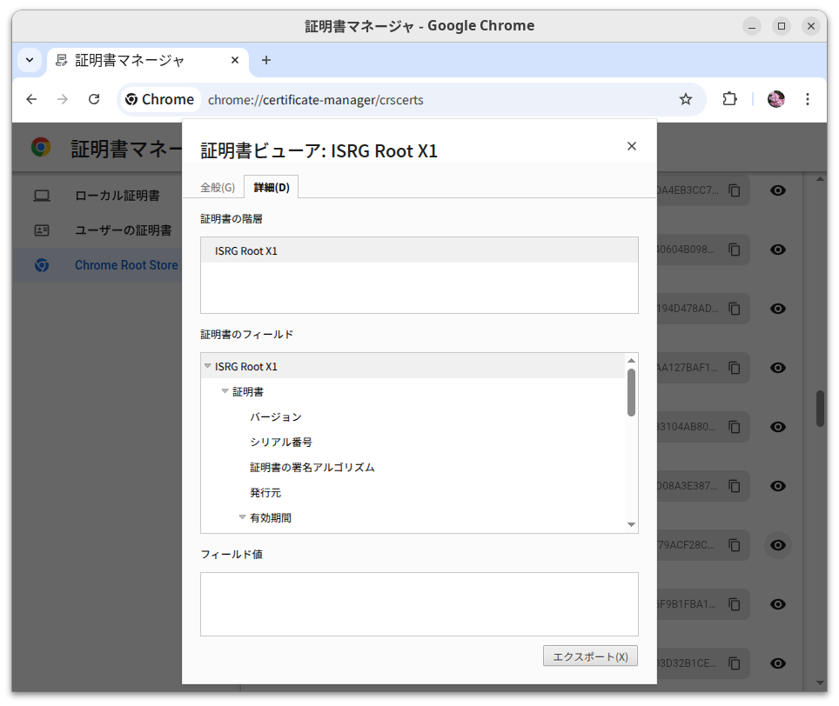Viewport: 839px width, 706px height.
Task: Copy the hash ending DA4EB3CC7
Action: pyautogui.click(x=735, y=190)
